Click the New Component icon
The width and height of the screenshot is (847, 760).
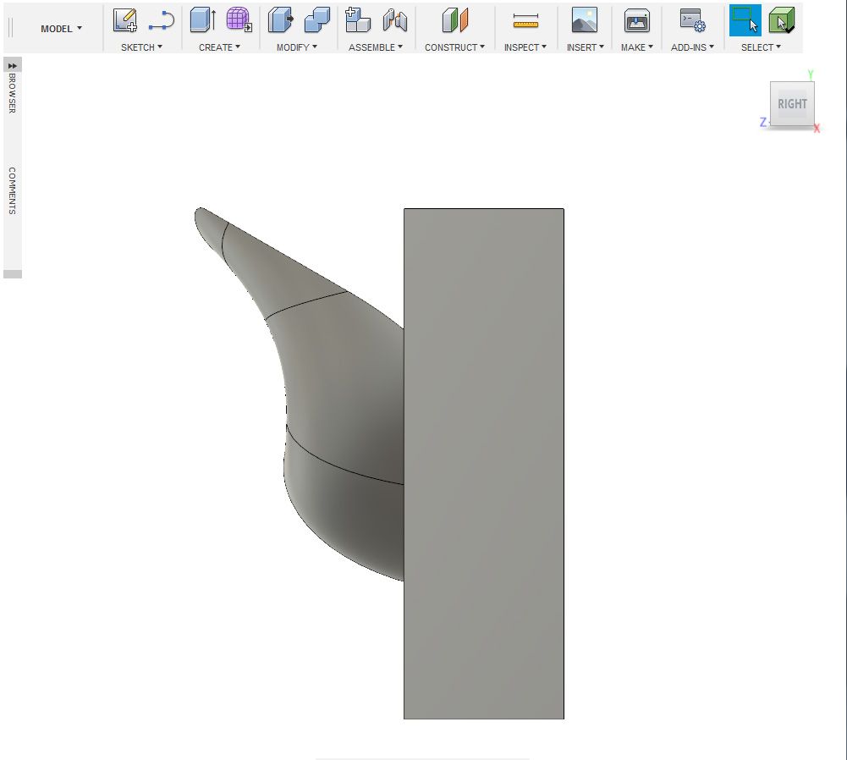358,20
